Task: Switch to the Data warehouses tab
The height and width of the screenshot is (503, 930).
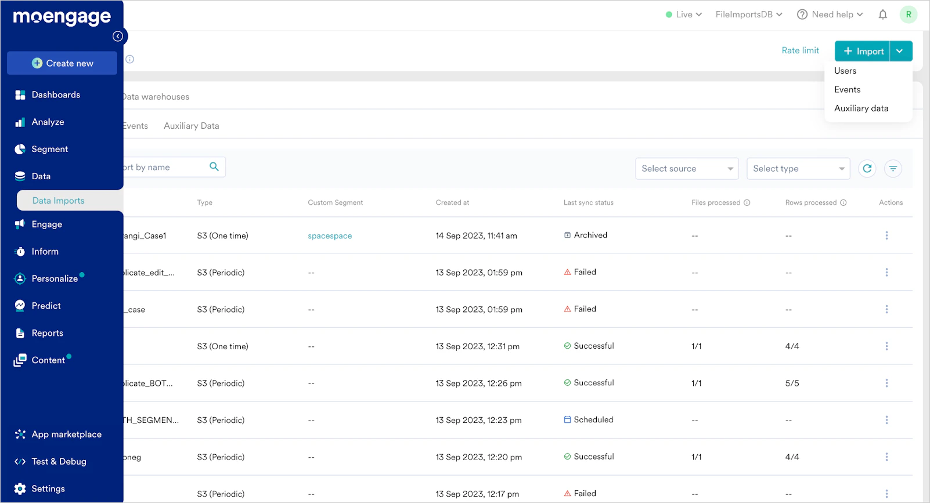Action: point(156,97)
